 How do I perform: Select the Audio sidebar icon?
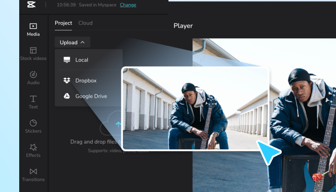click(x=33, y=78)
